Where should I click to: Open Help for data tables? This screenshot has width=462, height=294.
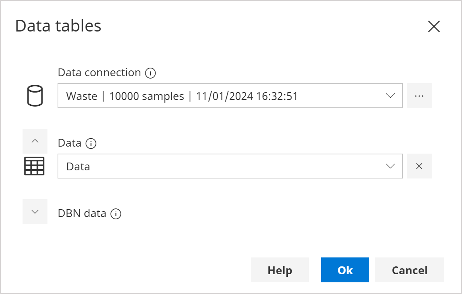coord(280,270)
